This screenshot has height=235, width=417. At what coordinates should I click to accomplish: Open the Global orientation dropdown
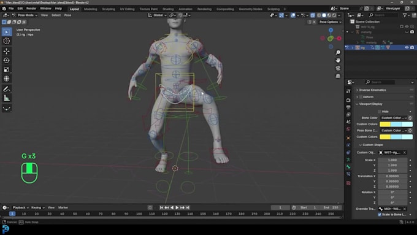click(x=158, y=15)
